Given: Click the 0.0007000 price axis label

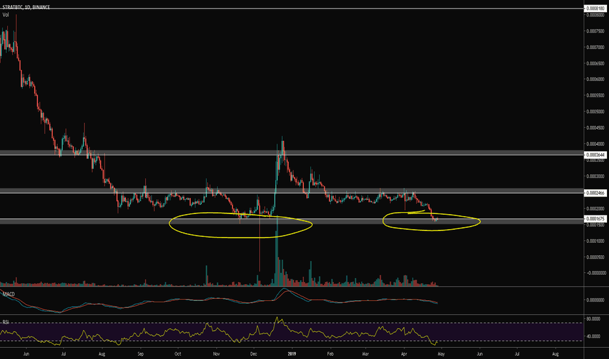Looking at the screenshot, I should 595,48.
